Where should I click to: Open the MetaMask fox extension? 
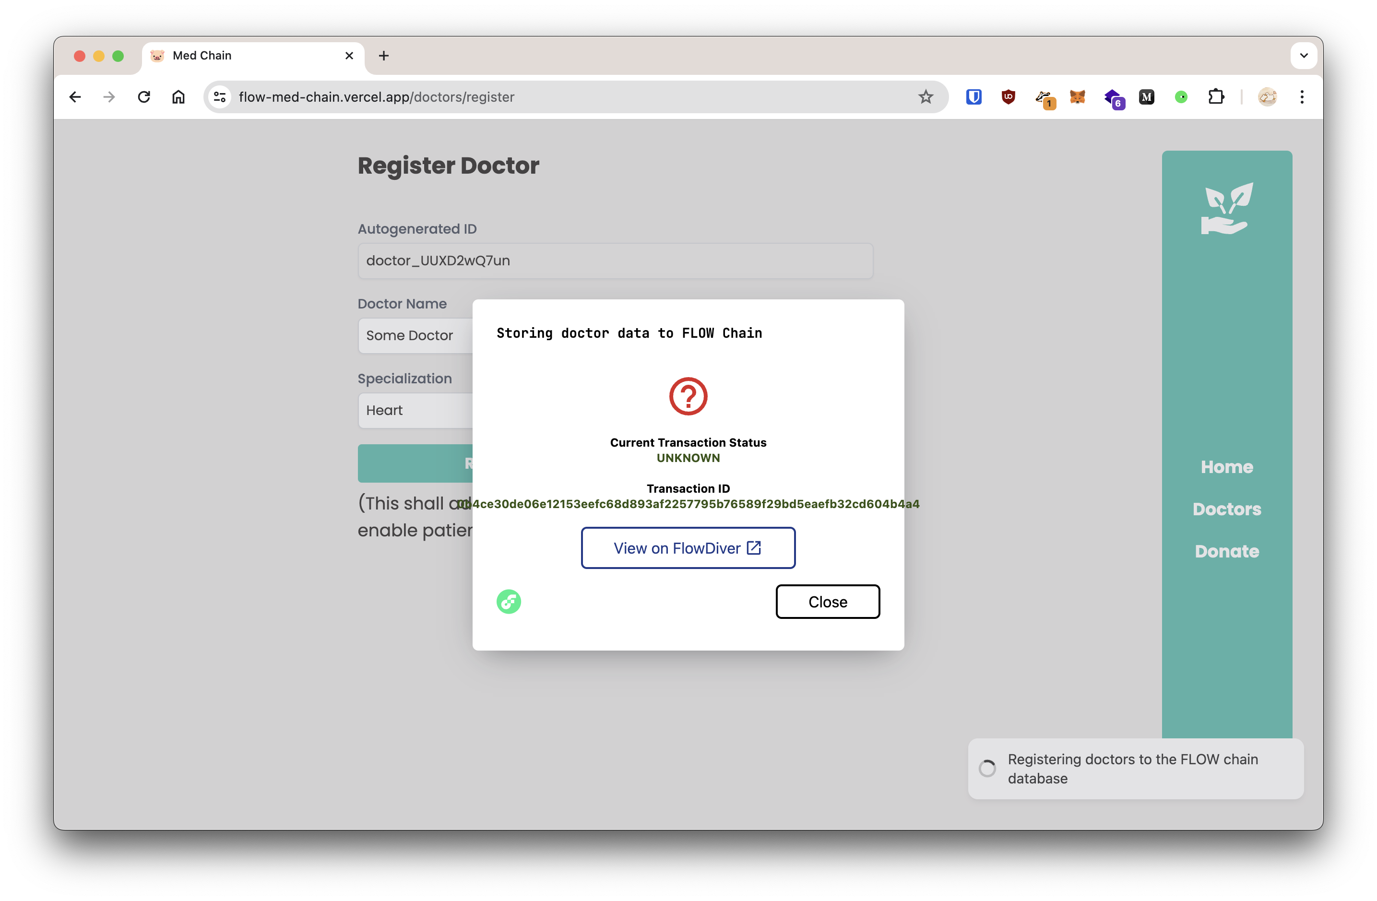click(1077, 97)
